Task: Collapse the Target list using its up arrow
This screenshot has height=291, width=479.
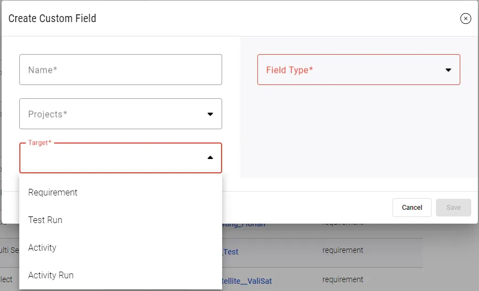Action: click(210, 158)
